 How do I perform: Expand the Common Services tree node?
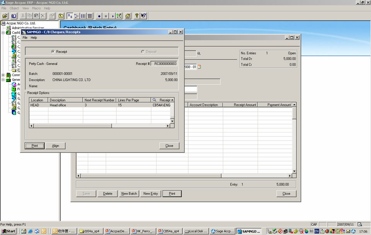click(3, 75)
